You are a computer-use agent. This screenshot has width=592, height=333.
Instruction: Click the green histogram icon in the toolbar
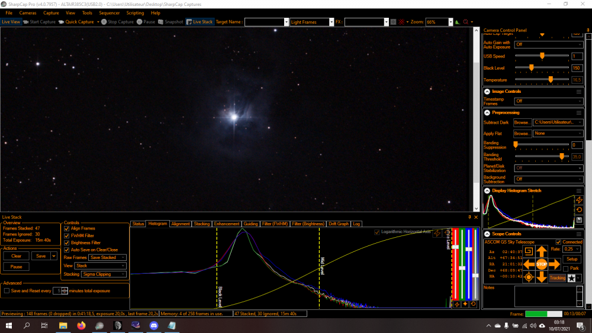pos(457,22)
